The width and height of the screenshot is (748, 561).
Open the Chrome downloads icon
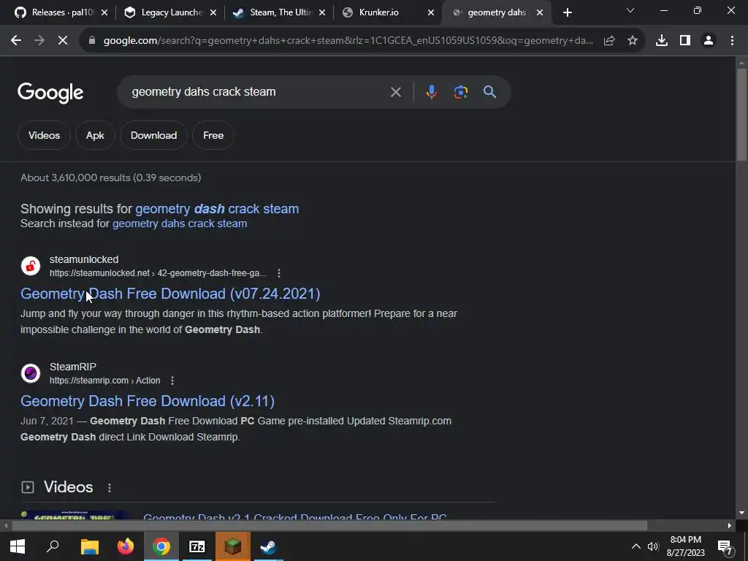[x=662, y=41]
